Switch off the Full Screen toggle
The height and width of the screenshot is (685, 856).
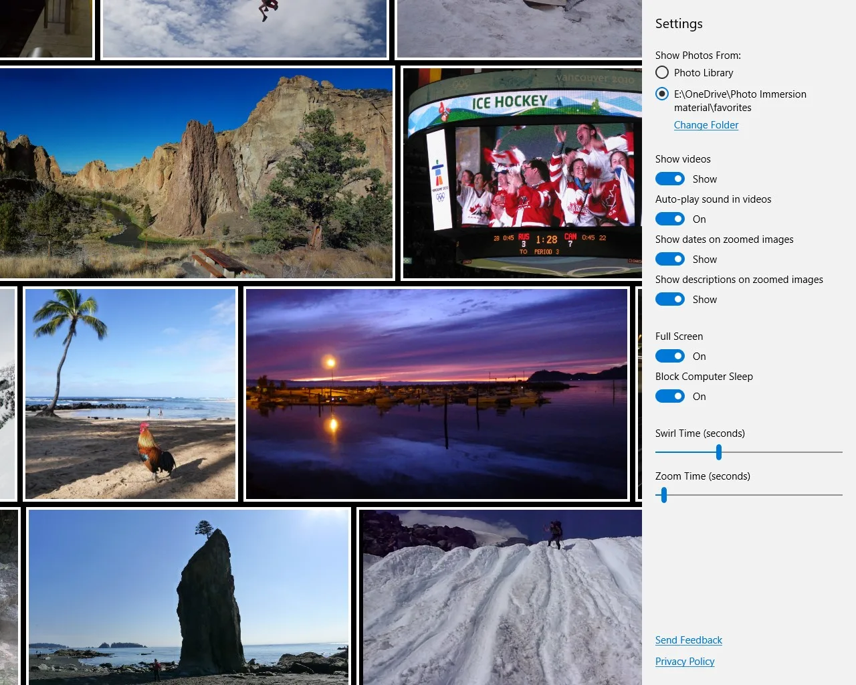click(670, 356)
